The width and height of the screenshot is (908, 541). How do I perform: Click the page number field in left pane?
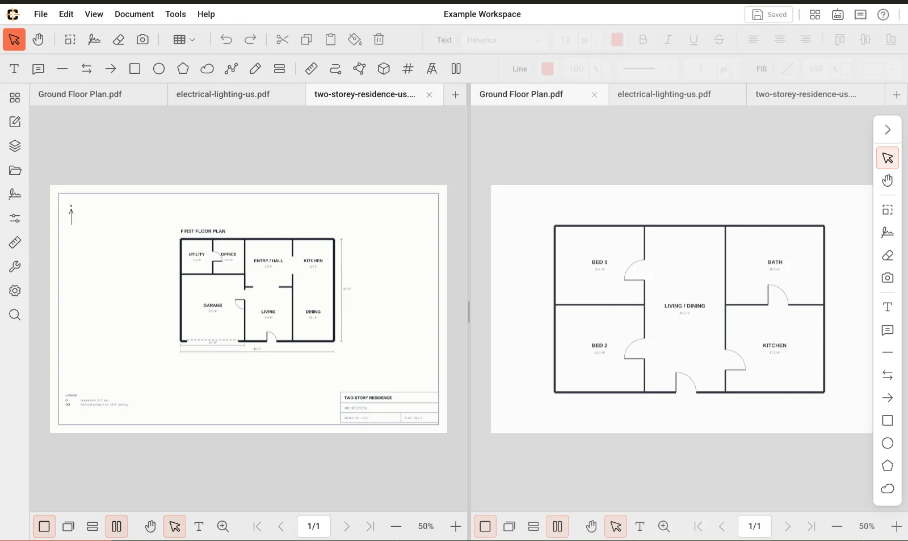pyautogui.click(x=314, y=527)
